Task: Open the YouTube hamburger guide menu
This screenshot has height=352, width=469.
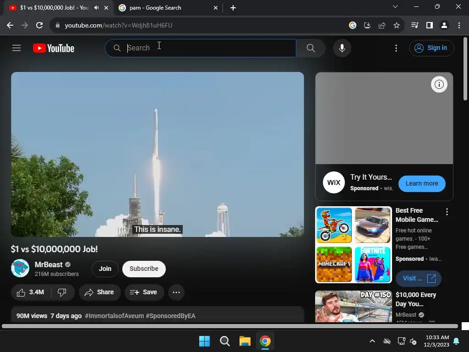Action: coord(16,48)
